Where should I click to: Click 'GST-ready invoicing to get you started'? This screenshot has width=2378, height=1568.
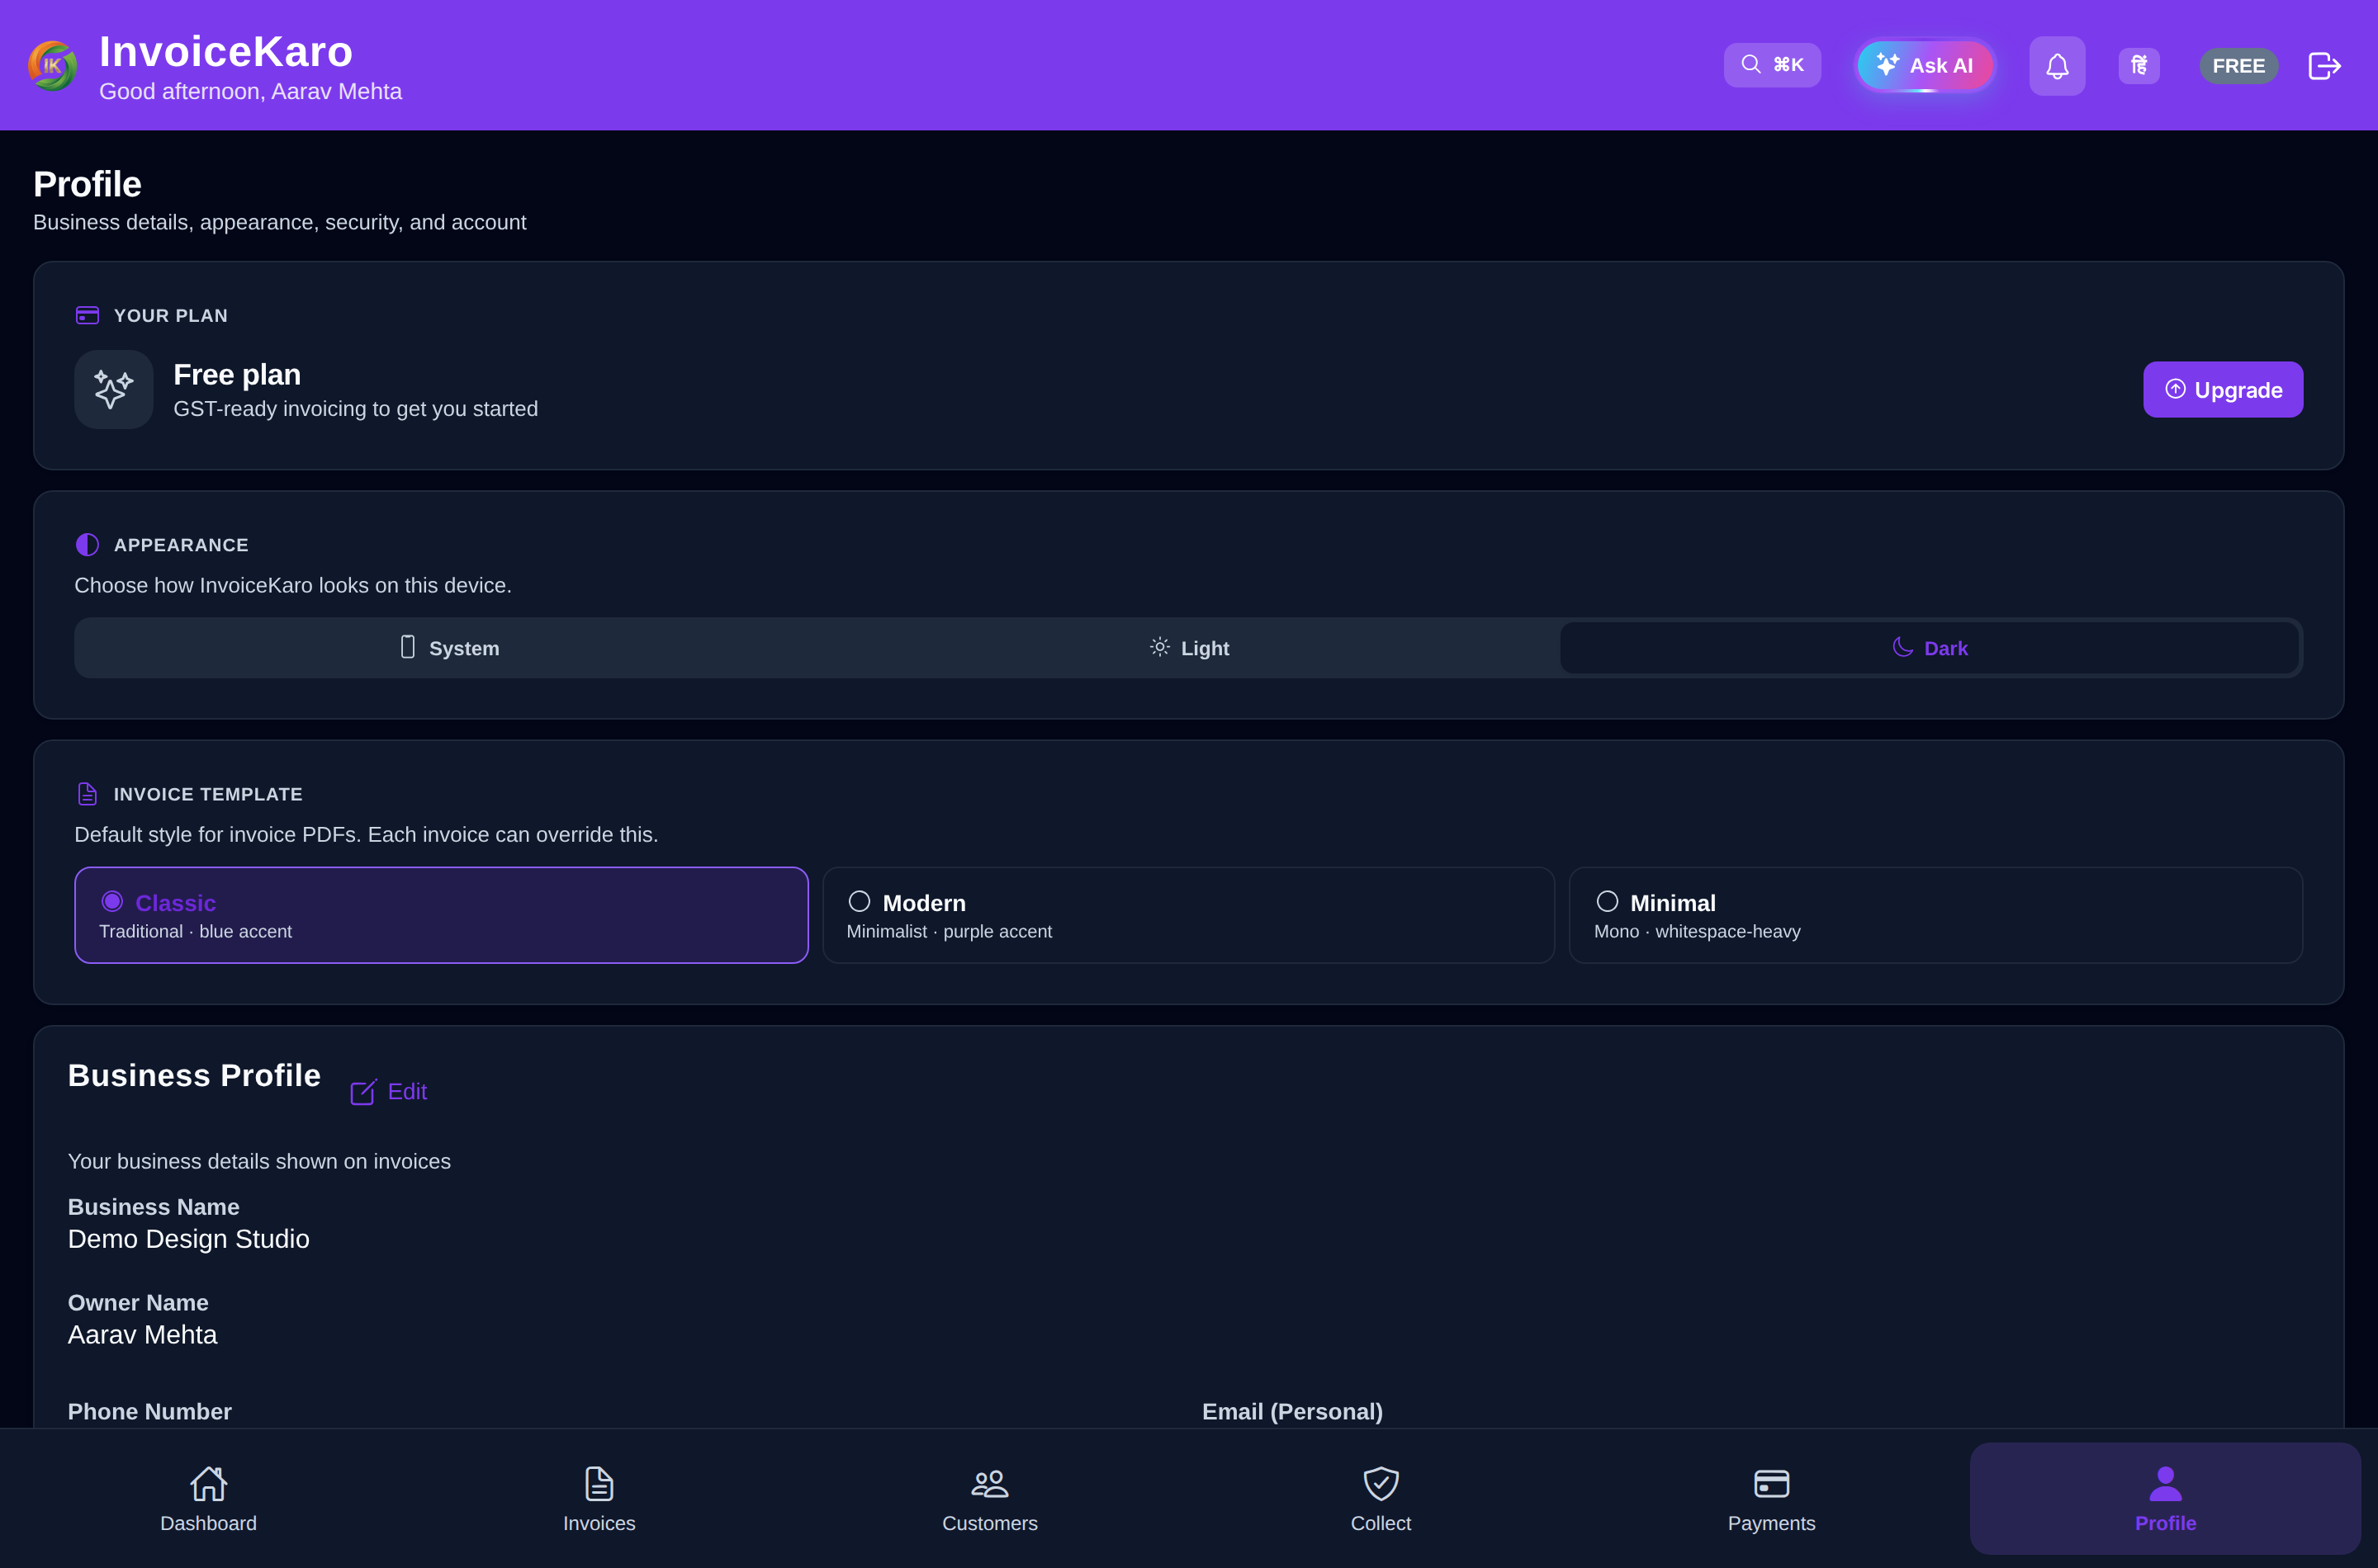click(355, 409)
